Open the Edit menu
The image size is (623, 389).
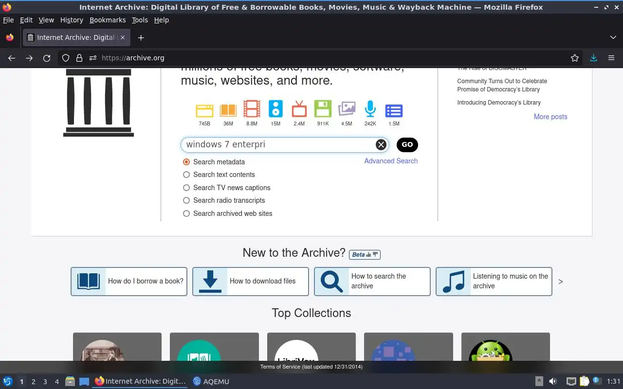(x=26, y=20)
